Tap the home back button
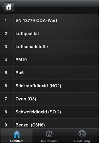 tap(8, 7)
